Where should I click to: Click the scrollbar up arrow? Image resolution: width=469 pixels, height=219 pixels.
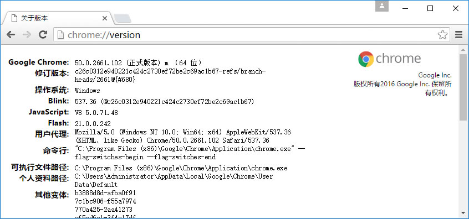(463, 50)
